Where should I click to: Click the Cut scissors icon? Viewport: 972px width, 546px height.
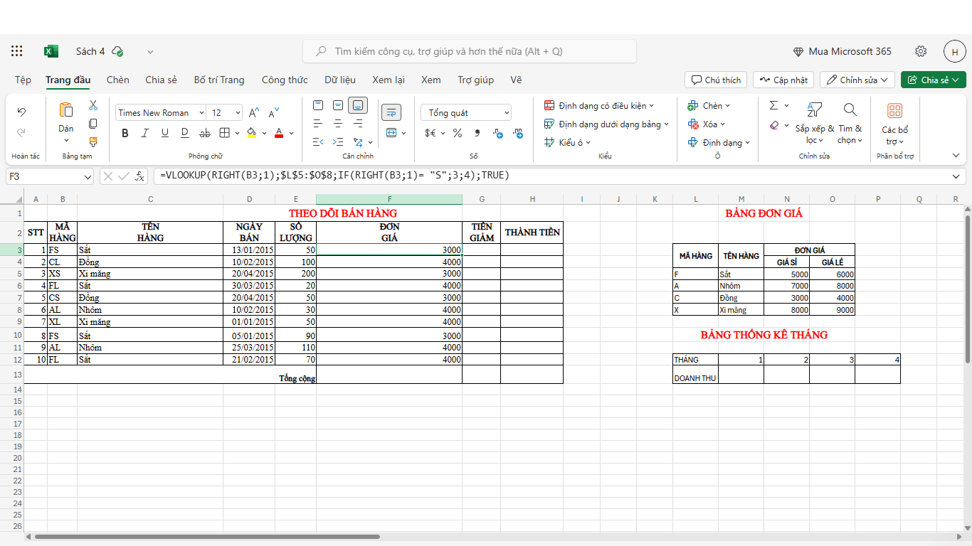(x=93, y=105)
